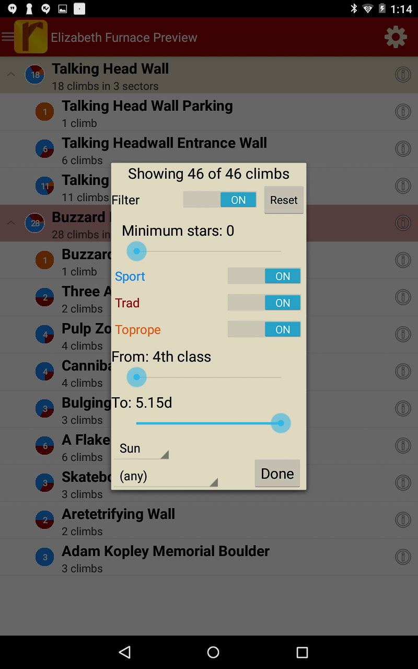Turn off the Sport climbs switch
This screenshot has height=669, width=418.
[x=264, y=276]
